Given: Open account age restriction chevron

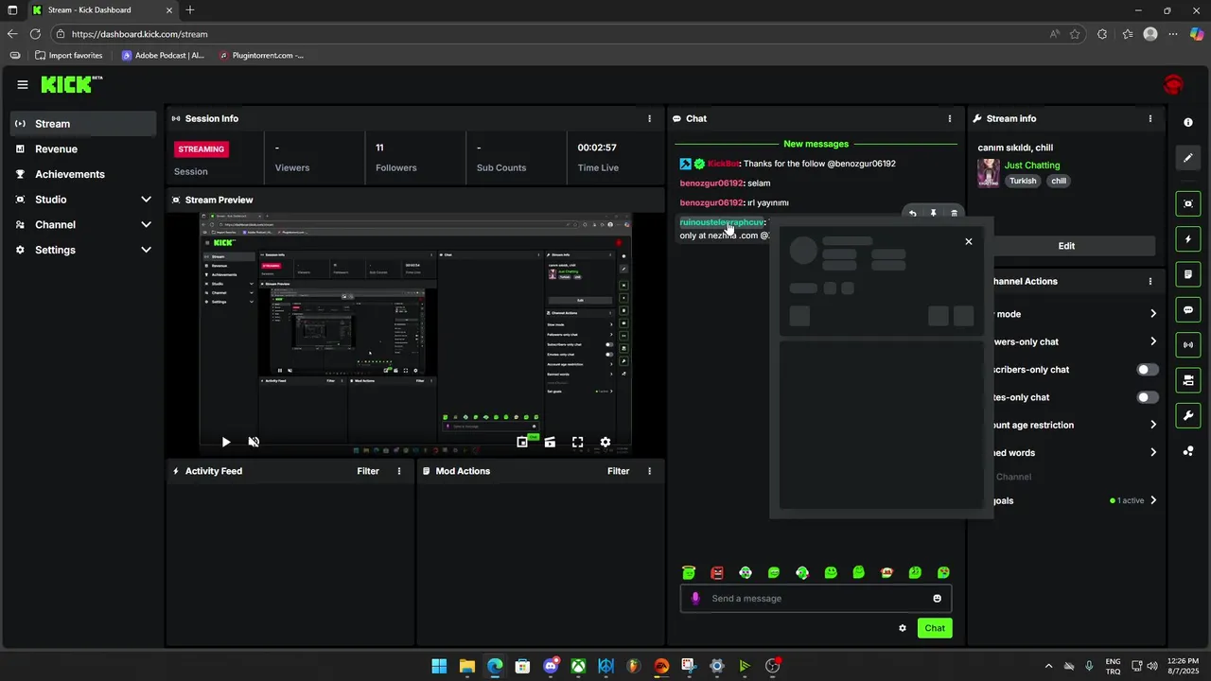Looking at the screenshot, I should [x=1152, y=425].
